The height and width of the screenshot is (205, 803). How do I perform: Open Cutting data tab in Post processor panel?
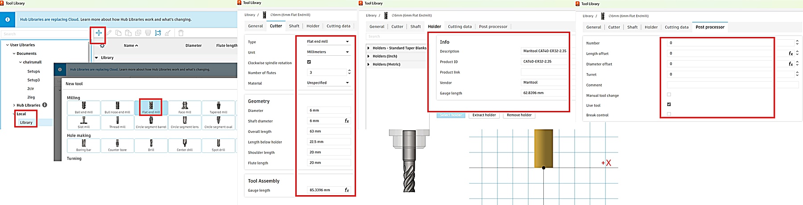(x=677, y=27)
